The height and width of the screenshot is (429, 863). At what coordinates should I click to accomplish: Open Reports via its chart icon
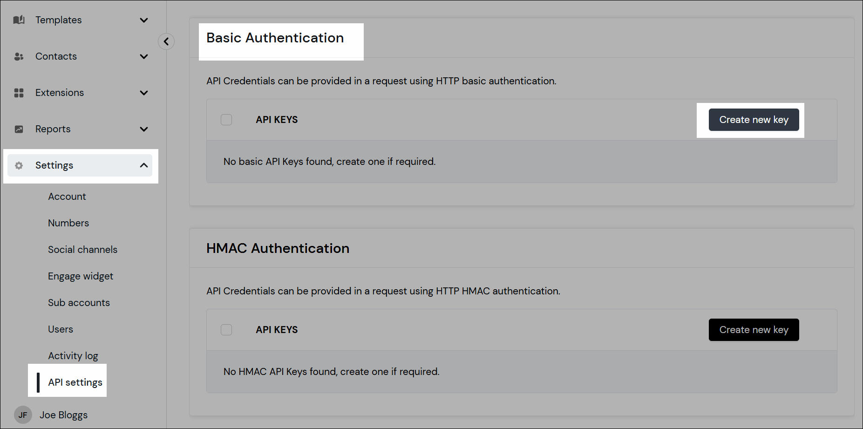[19, 129]
